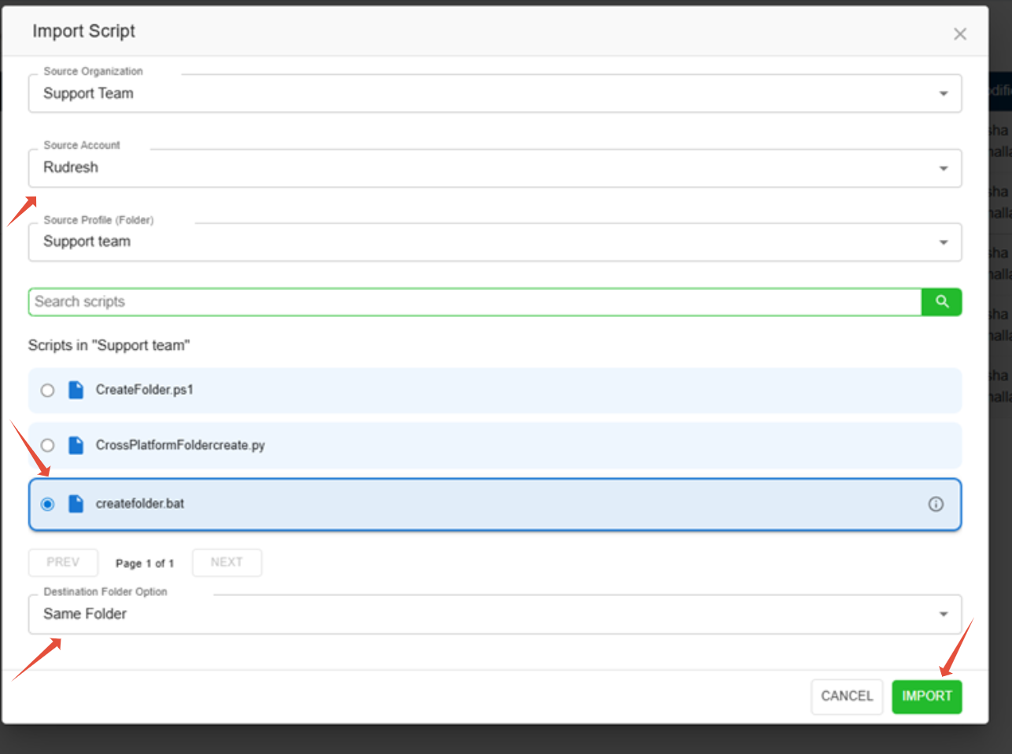This screenshot has height=754, width=1012.
Task: Click the CreateFolder.ps1 file icon
Action: coord(76,390)
